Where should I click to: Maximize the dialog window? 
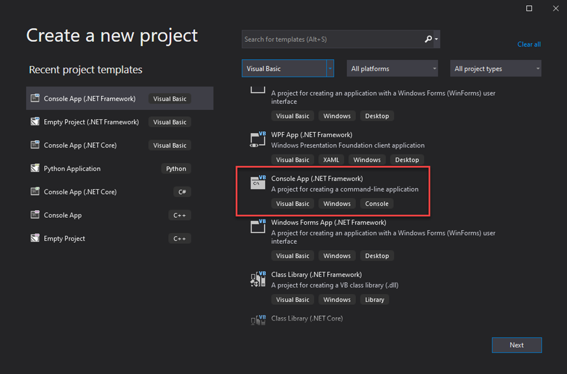529,8
